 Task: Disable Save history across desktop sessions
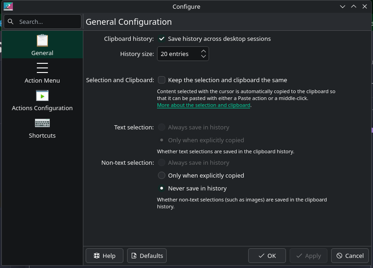pos(162,39)
